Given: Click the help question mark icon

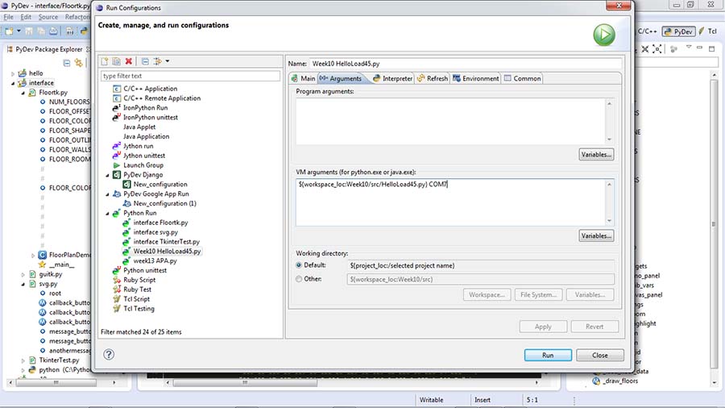Looking at the screenshot, I should tap(109, 354).
